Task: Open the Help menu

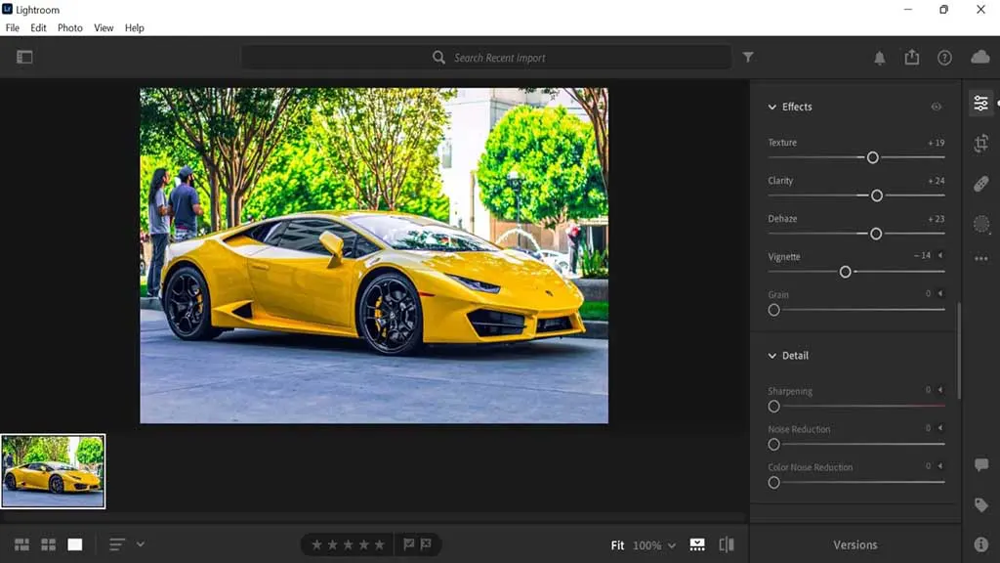Action: point(134,28)
